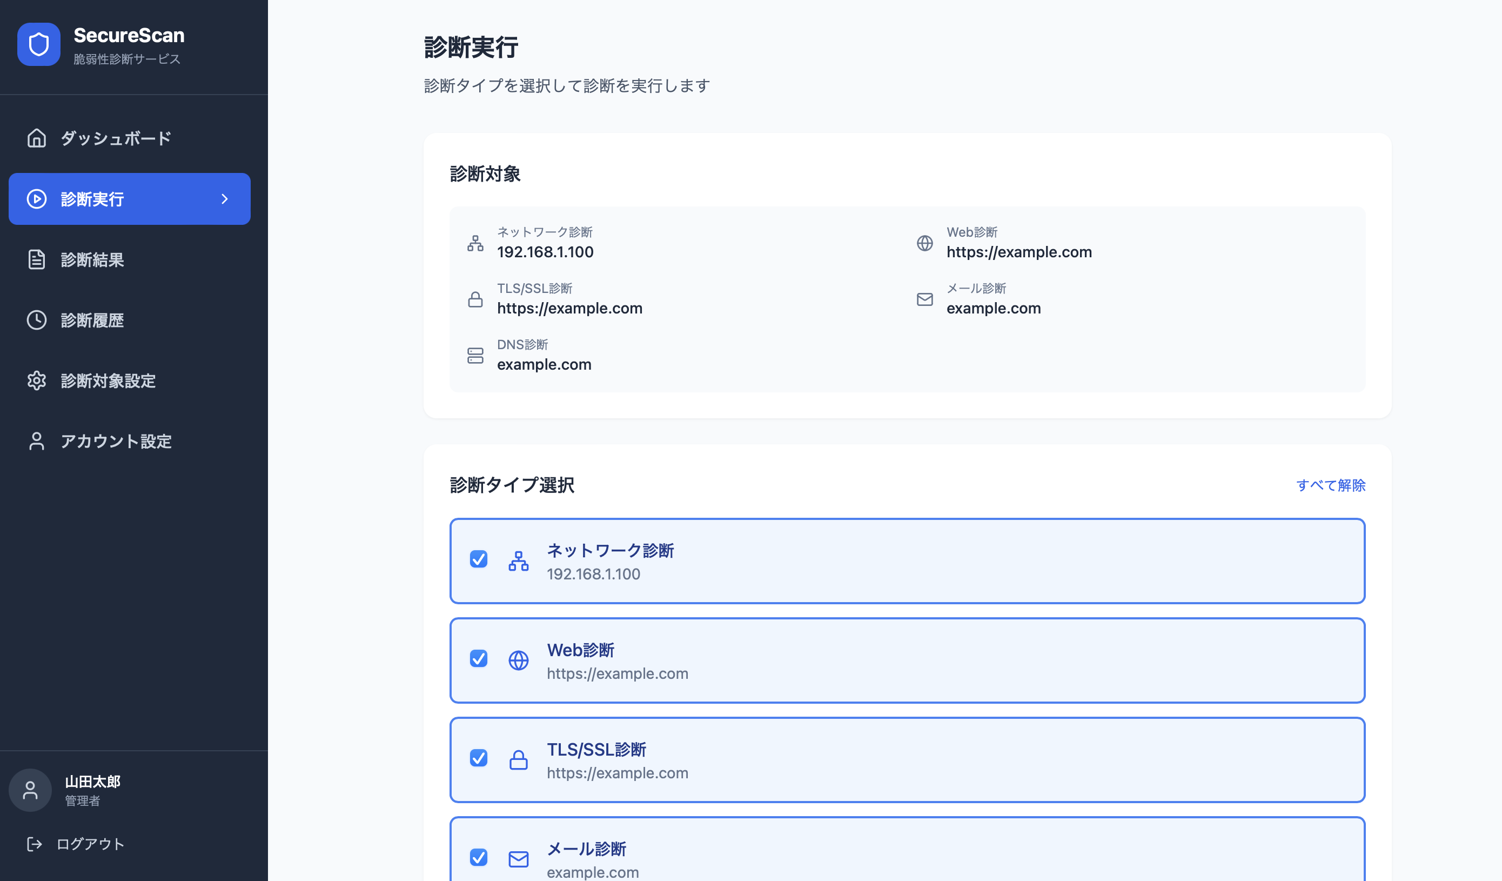Click the 管理者 role label
1502x881 pixels.
(82, 800)
